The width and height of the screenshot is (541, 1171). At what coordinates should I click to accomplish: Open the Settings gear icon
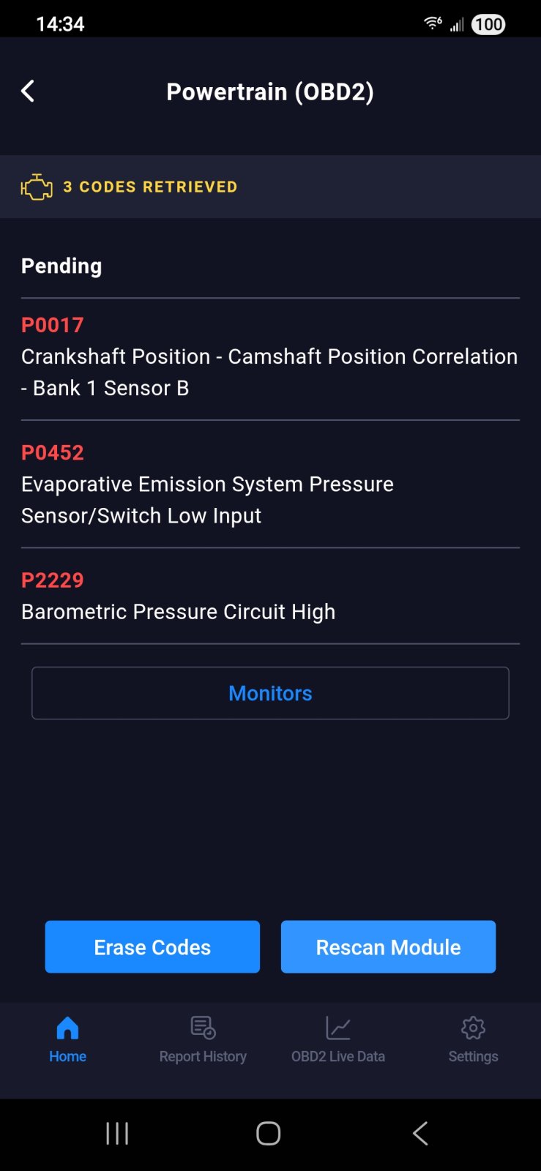[473, 1028]
